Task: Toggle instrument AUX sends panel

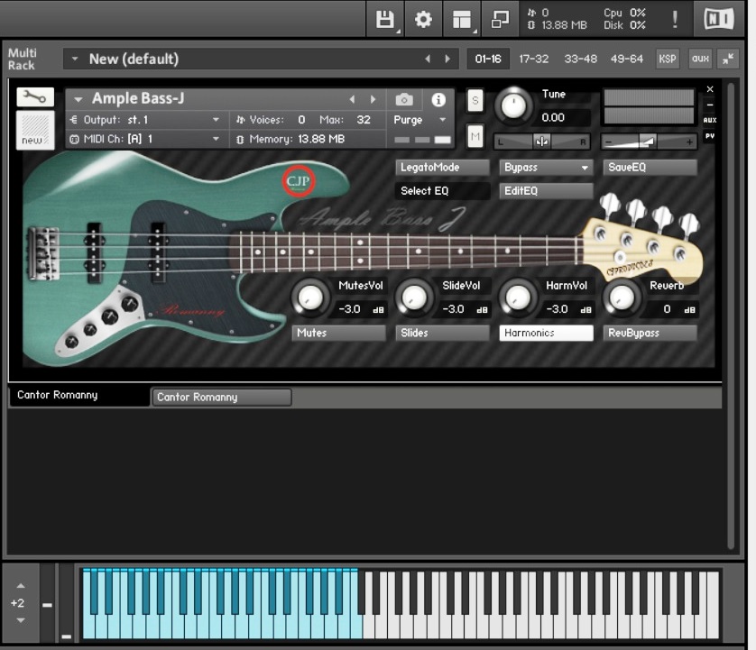Action: (x=710, y=120)
